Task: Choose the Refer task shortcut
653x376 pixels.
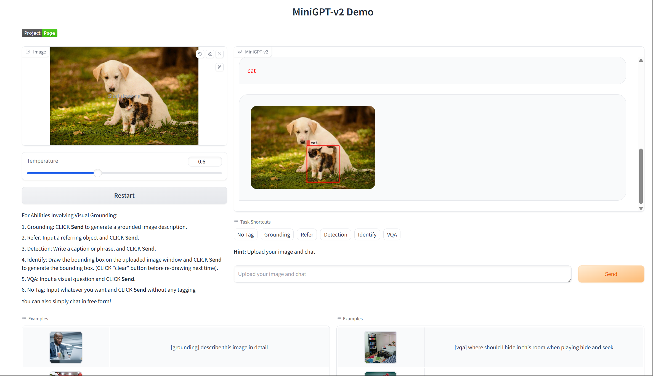Action: [307, 235]
